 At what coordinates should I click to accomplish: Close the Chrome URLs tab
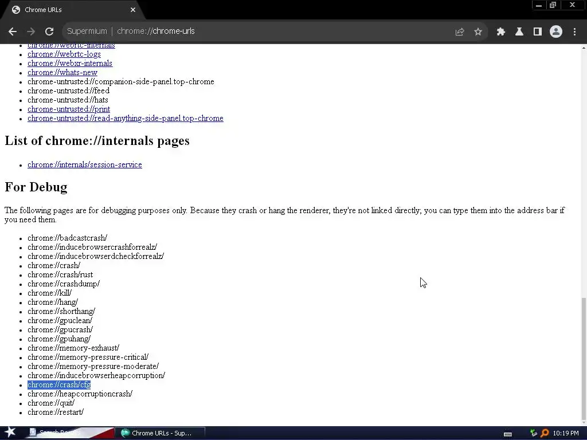point(133,10)
